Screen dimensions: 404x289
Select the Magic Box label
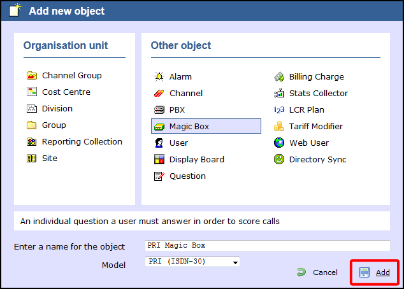coord(189,126)
